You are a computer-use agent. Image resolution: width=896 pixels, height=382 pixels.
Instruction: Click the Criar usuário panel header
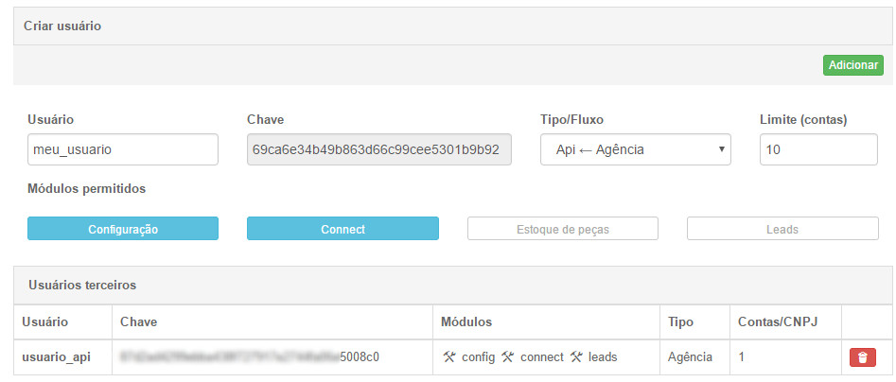coord(453,26)
